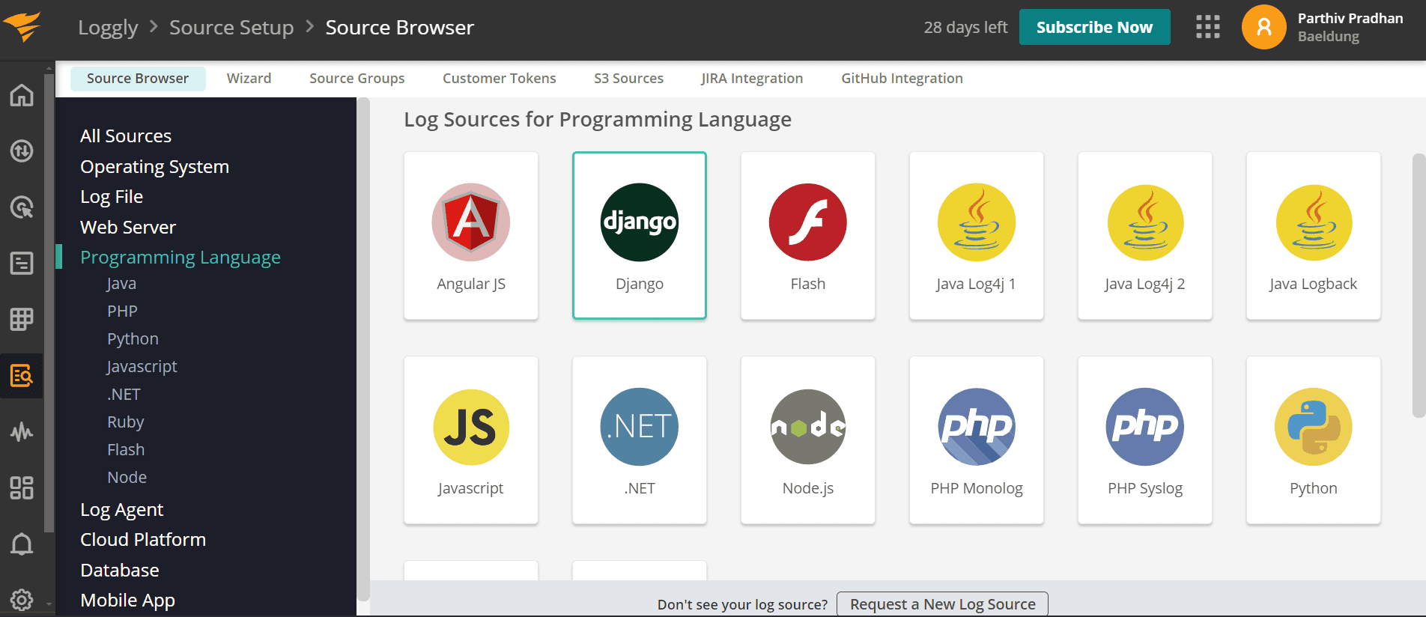This screenshot has height=617, width=1426.
Task: Expand the Operating System category
Action: [x=154, y=166]
